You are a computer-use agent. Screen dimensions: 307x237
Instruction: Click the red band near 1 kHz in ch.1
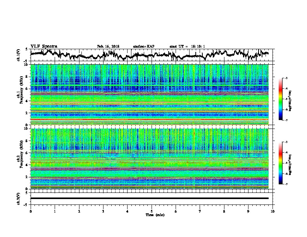point(149,119)
